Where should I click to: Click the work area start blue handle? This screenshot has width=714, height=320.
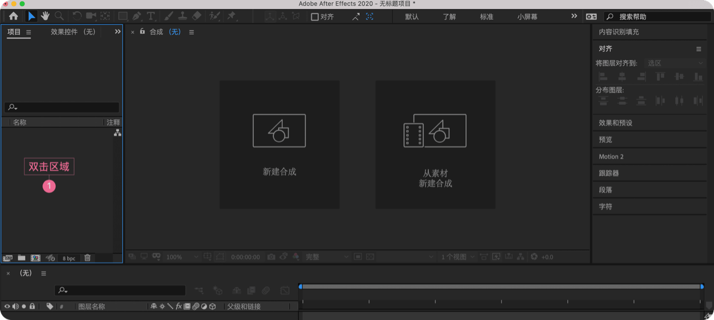click(x=300, y=286)
